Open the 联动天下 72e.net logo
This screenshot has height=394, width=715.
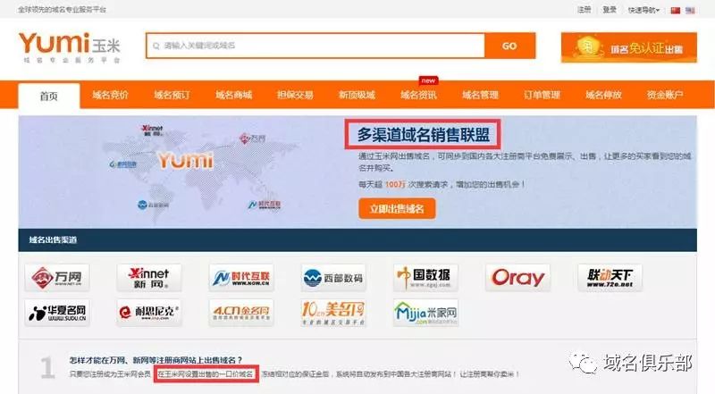[x=610, y=277]
